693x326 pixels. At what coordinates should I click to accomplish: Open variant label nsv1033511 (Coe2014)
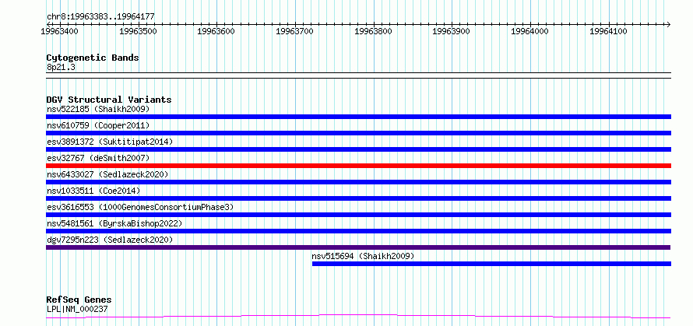(x=93, y=191)
